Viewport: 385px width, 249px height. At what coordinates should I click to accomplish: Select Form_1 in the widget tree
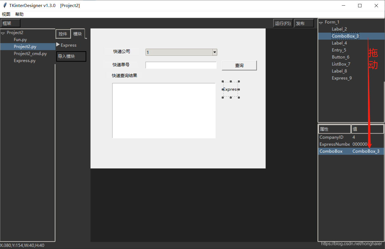(x=332, y=22)
